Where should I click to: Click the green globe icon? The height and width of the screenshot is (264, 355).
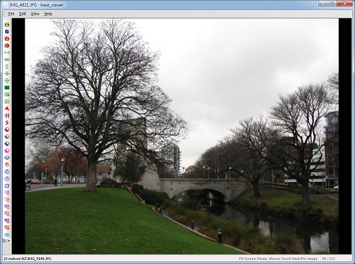(7, 137)
